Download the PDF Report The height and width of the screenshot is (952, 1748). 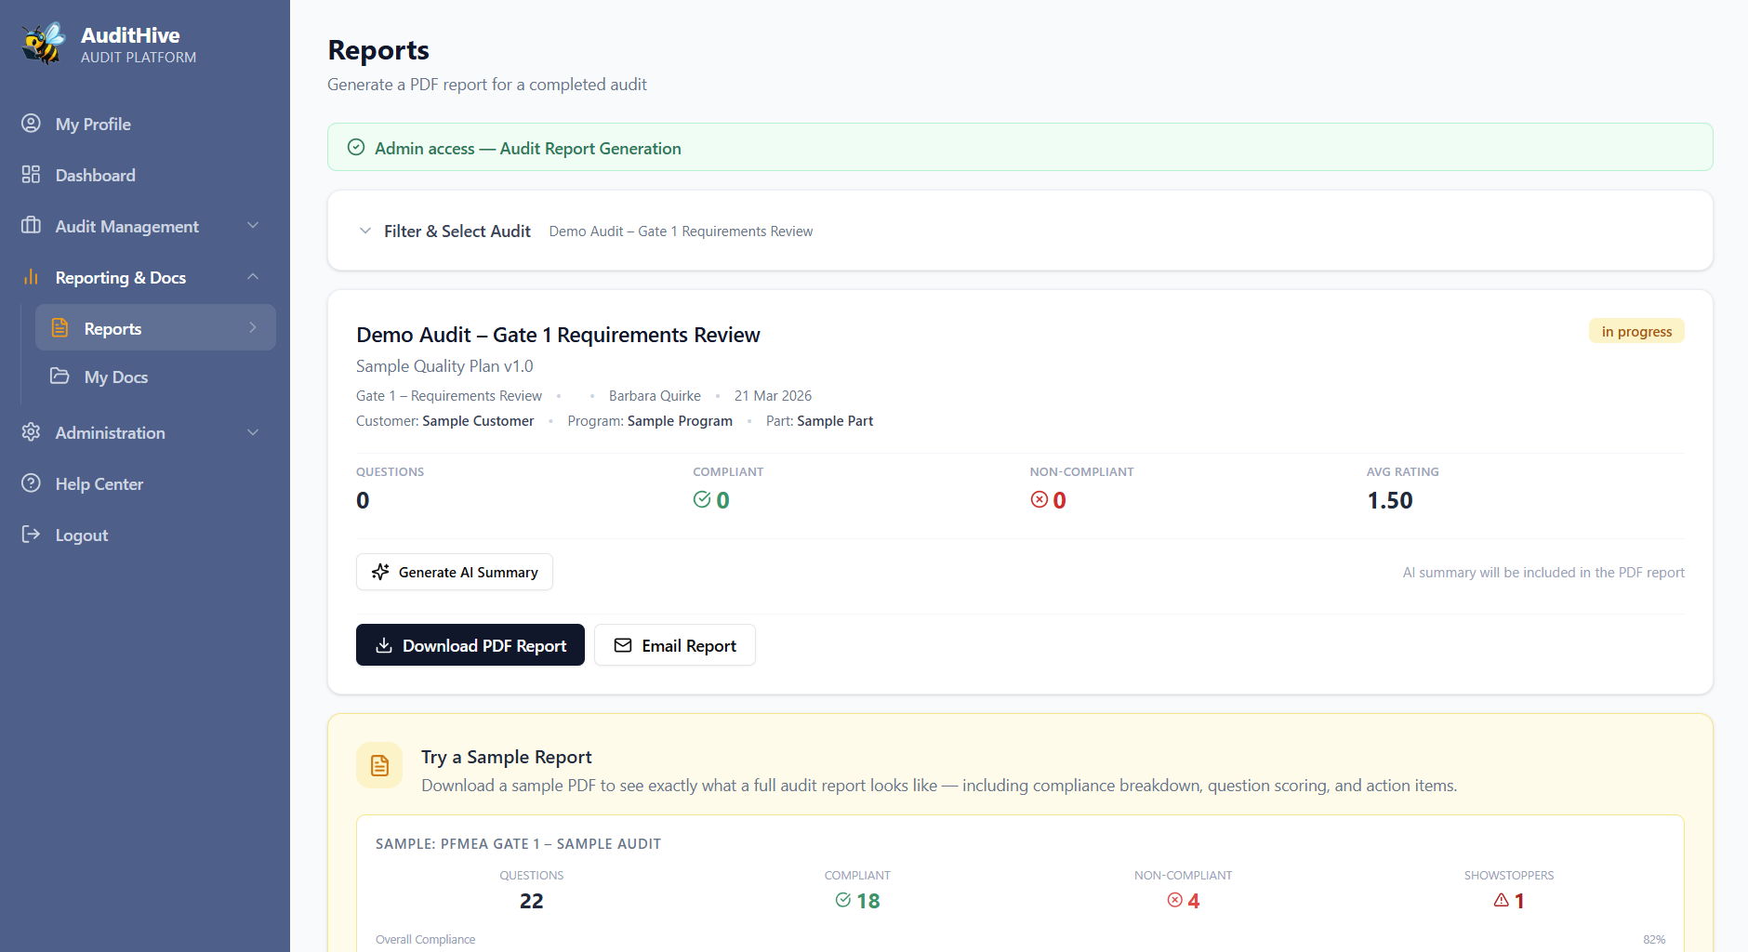[x=470, y=645]
